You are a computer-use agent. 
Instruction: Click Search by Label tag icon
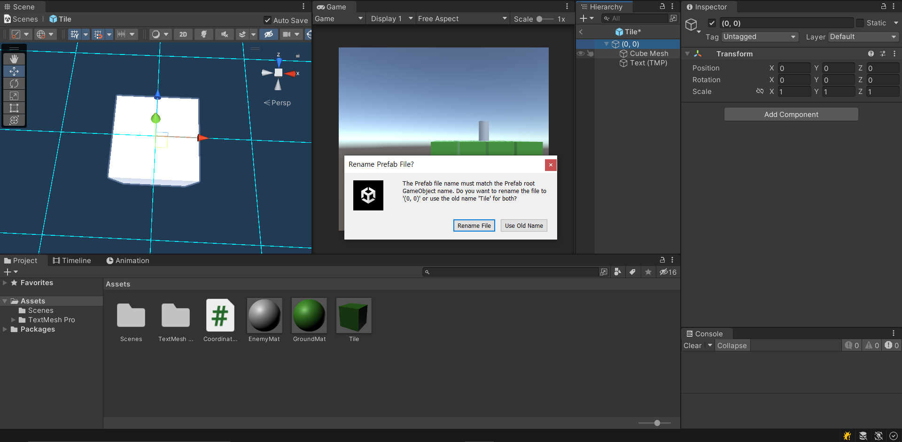tap(633, 272)
